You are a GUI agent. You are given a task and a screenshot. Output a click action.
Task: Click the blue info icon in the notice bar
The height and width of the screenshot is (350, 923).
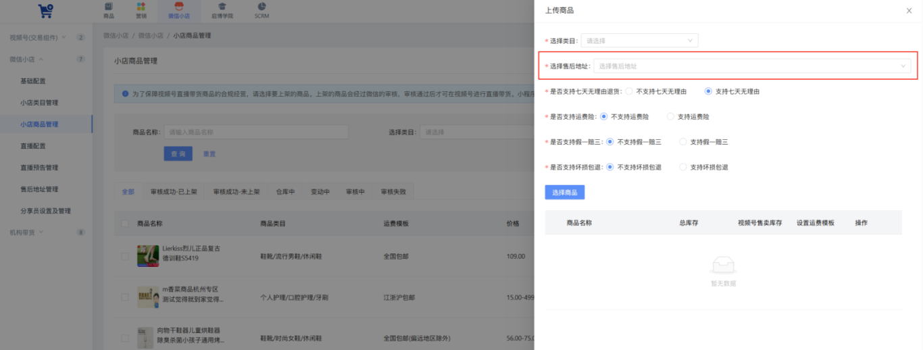point(125,94)
